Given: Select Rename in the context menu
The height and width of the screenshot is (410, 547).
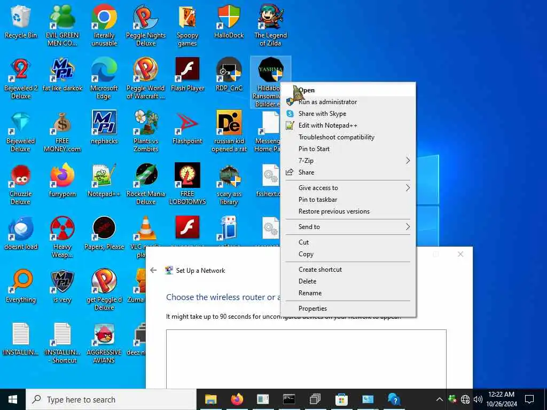Looking at the screenshot, I should (348, 293).
